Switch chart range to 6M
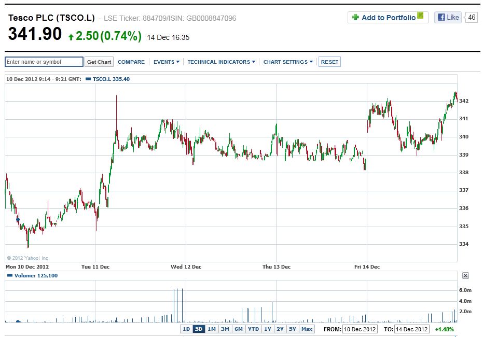The image size is (483, 337). (239, 329)
